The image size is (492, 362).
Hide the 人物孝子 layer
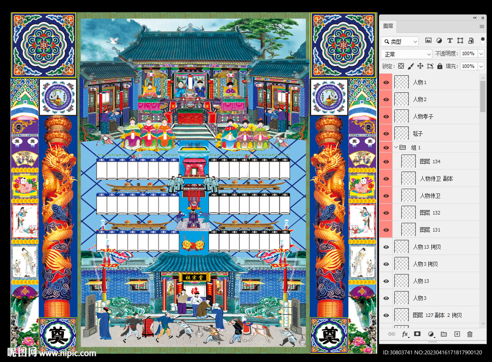coord(386,117)
